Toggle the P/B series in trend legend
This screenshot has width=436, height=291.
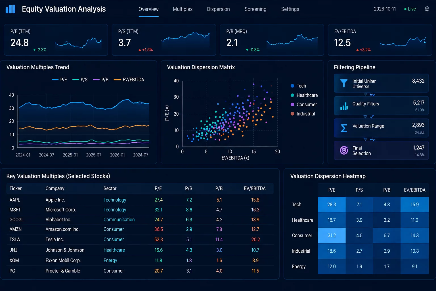pos(101,80)
